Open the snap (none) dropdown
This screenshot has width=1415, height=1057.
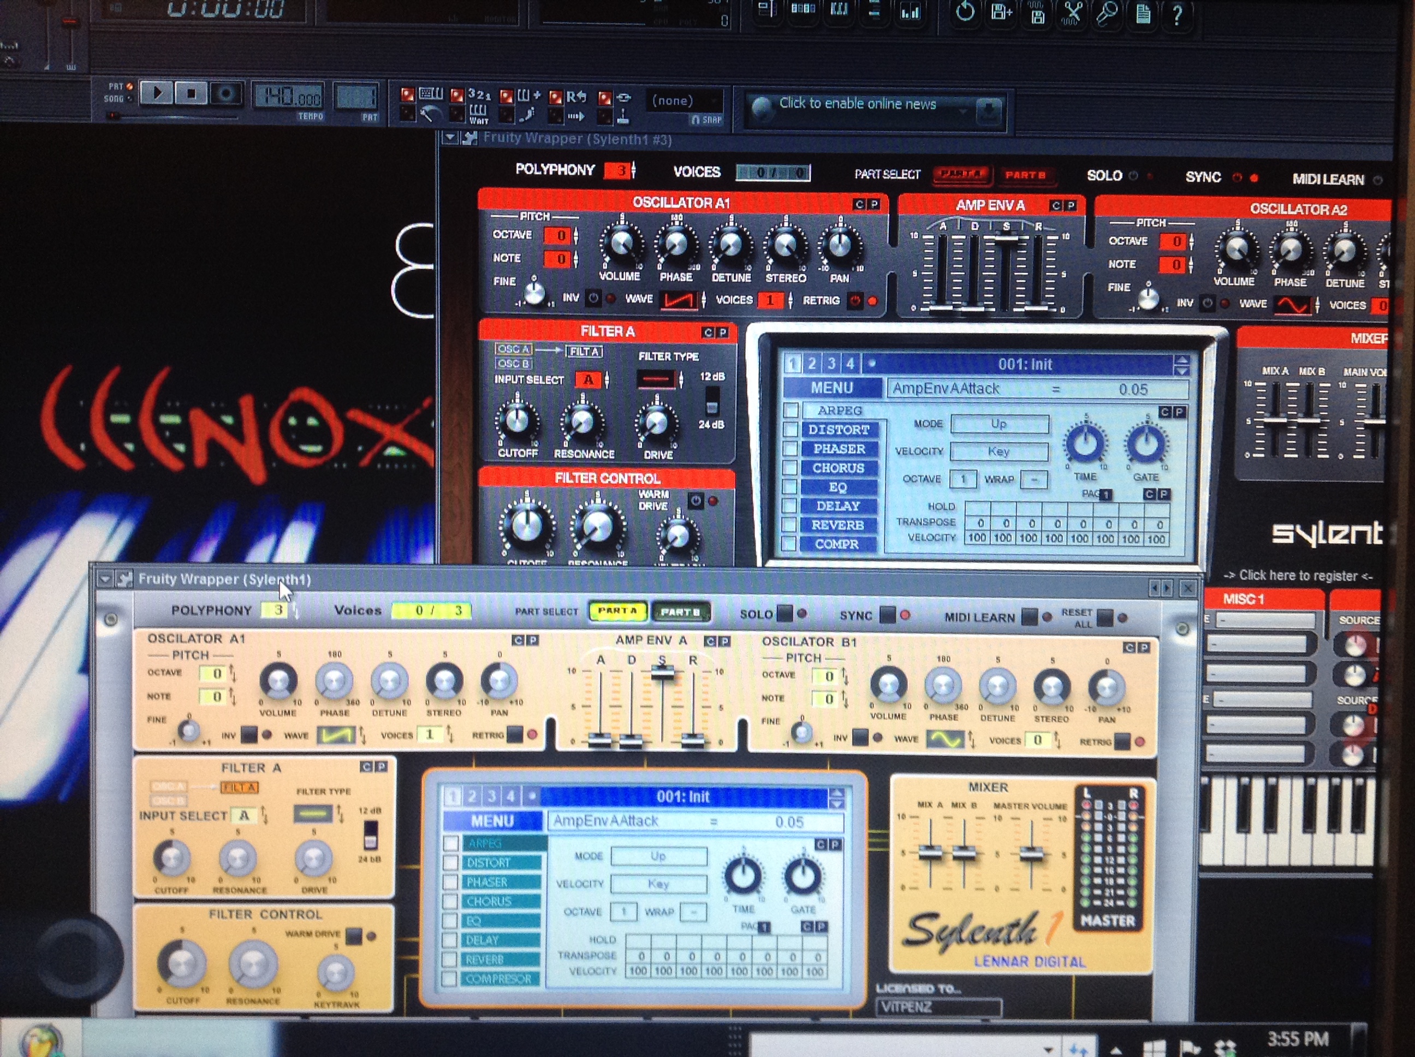tap(685, 100)
